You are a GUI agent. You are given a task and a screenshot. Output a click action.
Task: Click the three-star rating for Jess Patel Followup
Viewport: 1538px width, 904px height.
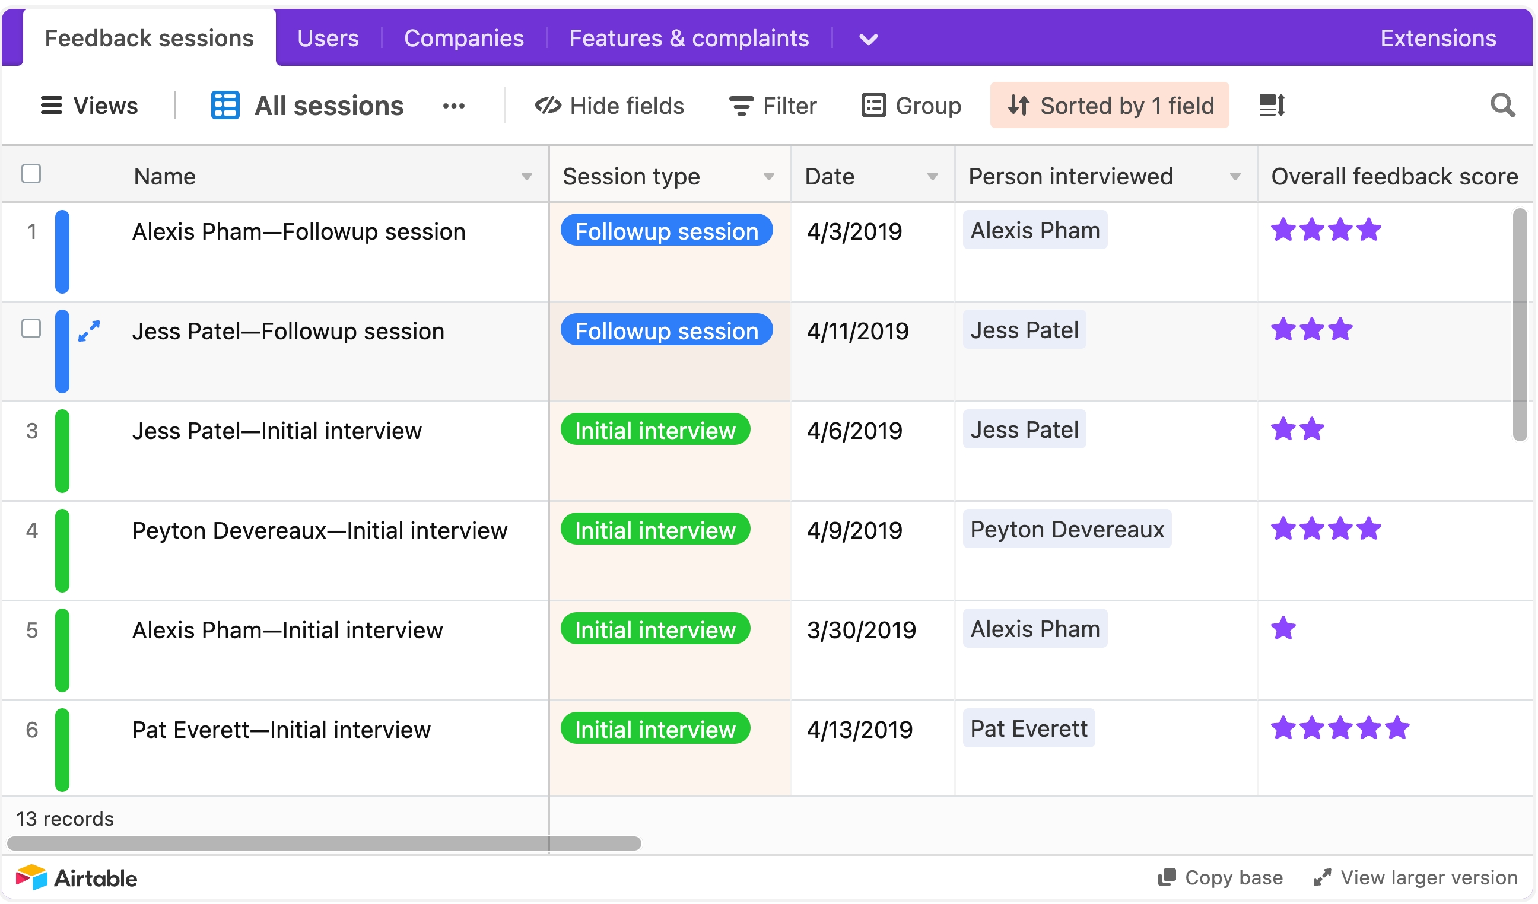click(1313, 329)
